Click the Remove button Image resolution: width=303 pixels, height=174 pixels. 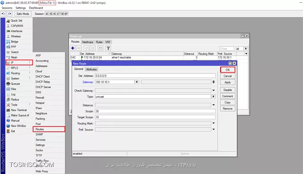pyautogui.click(x=227, y=109)
